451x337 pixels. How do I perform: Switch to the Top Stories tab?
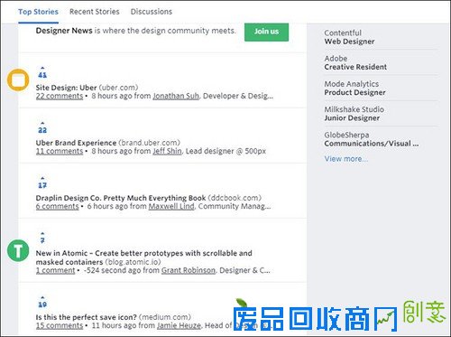click(x=38, y=12)
